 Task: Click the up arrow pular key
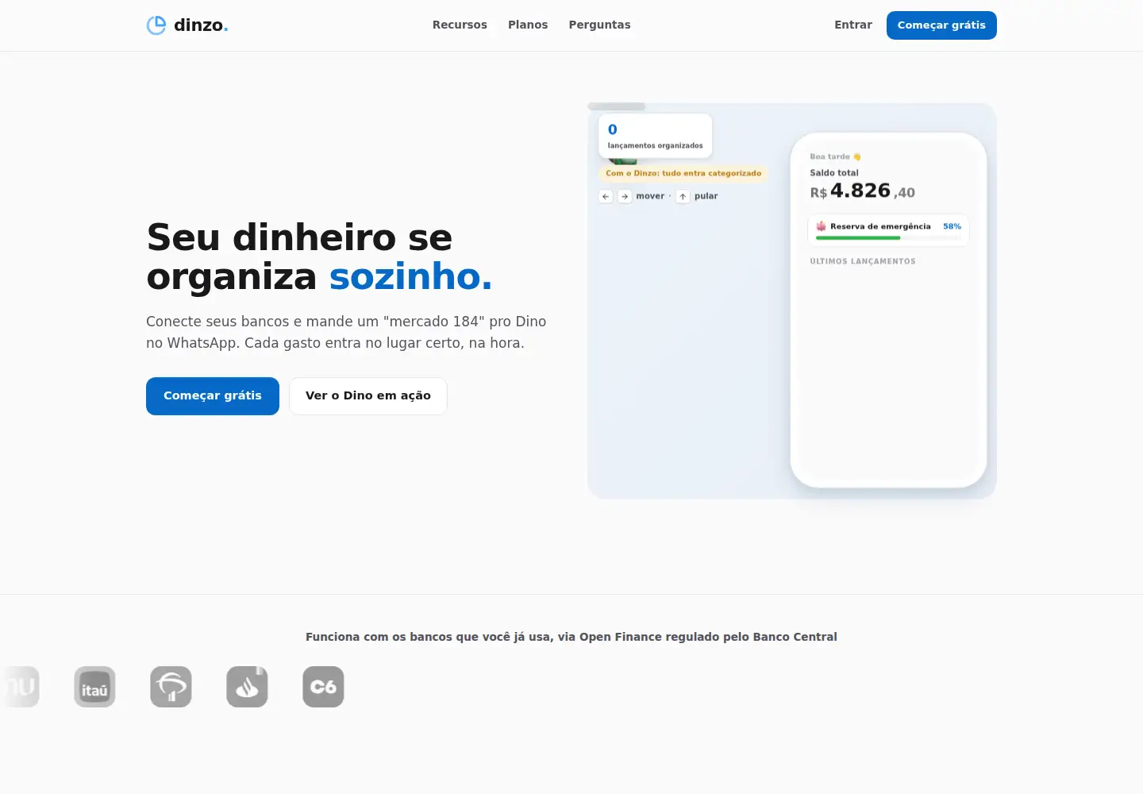click(x=683, y=196)
